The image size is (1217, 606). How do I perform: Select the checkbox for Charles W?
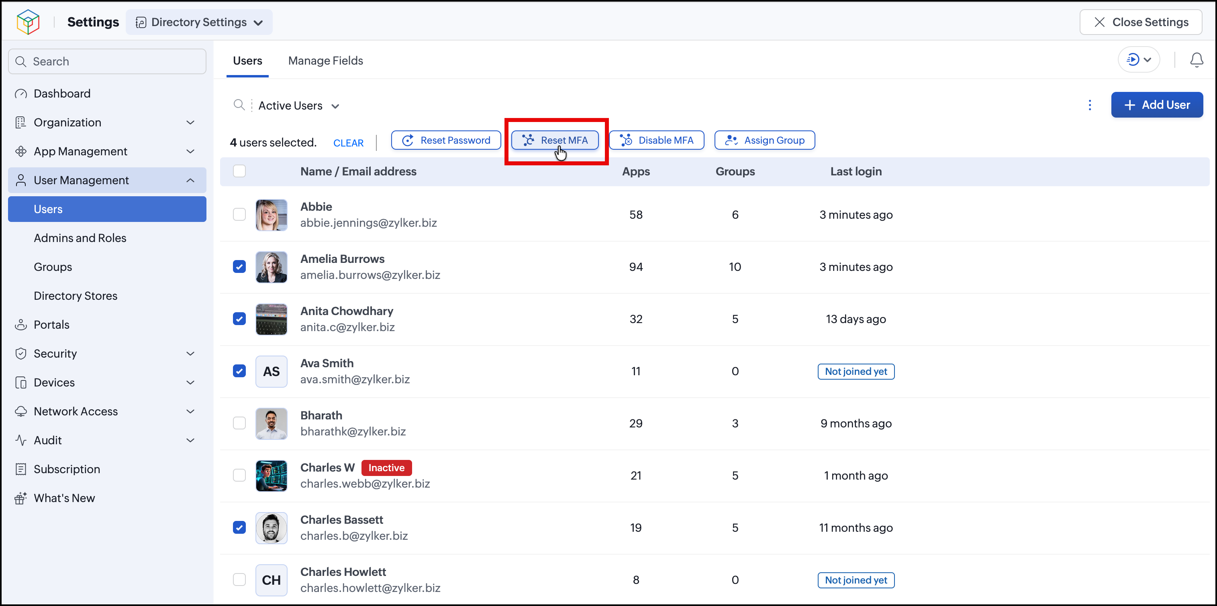[x=239, y=475]
